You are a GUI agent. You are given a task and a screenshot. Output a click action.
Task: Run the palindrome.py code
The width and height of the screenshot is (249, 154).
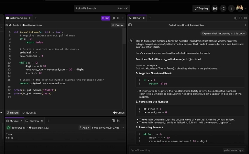click(x=105, y=18)
